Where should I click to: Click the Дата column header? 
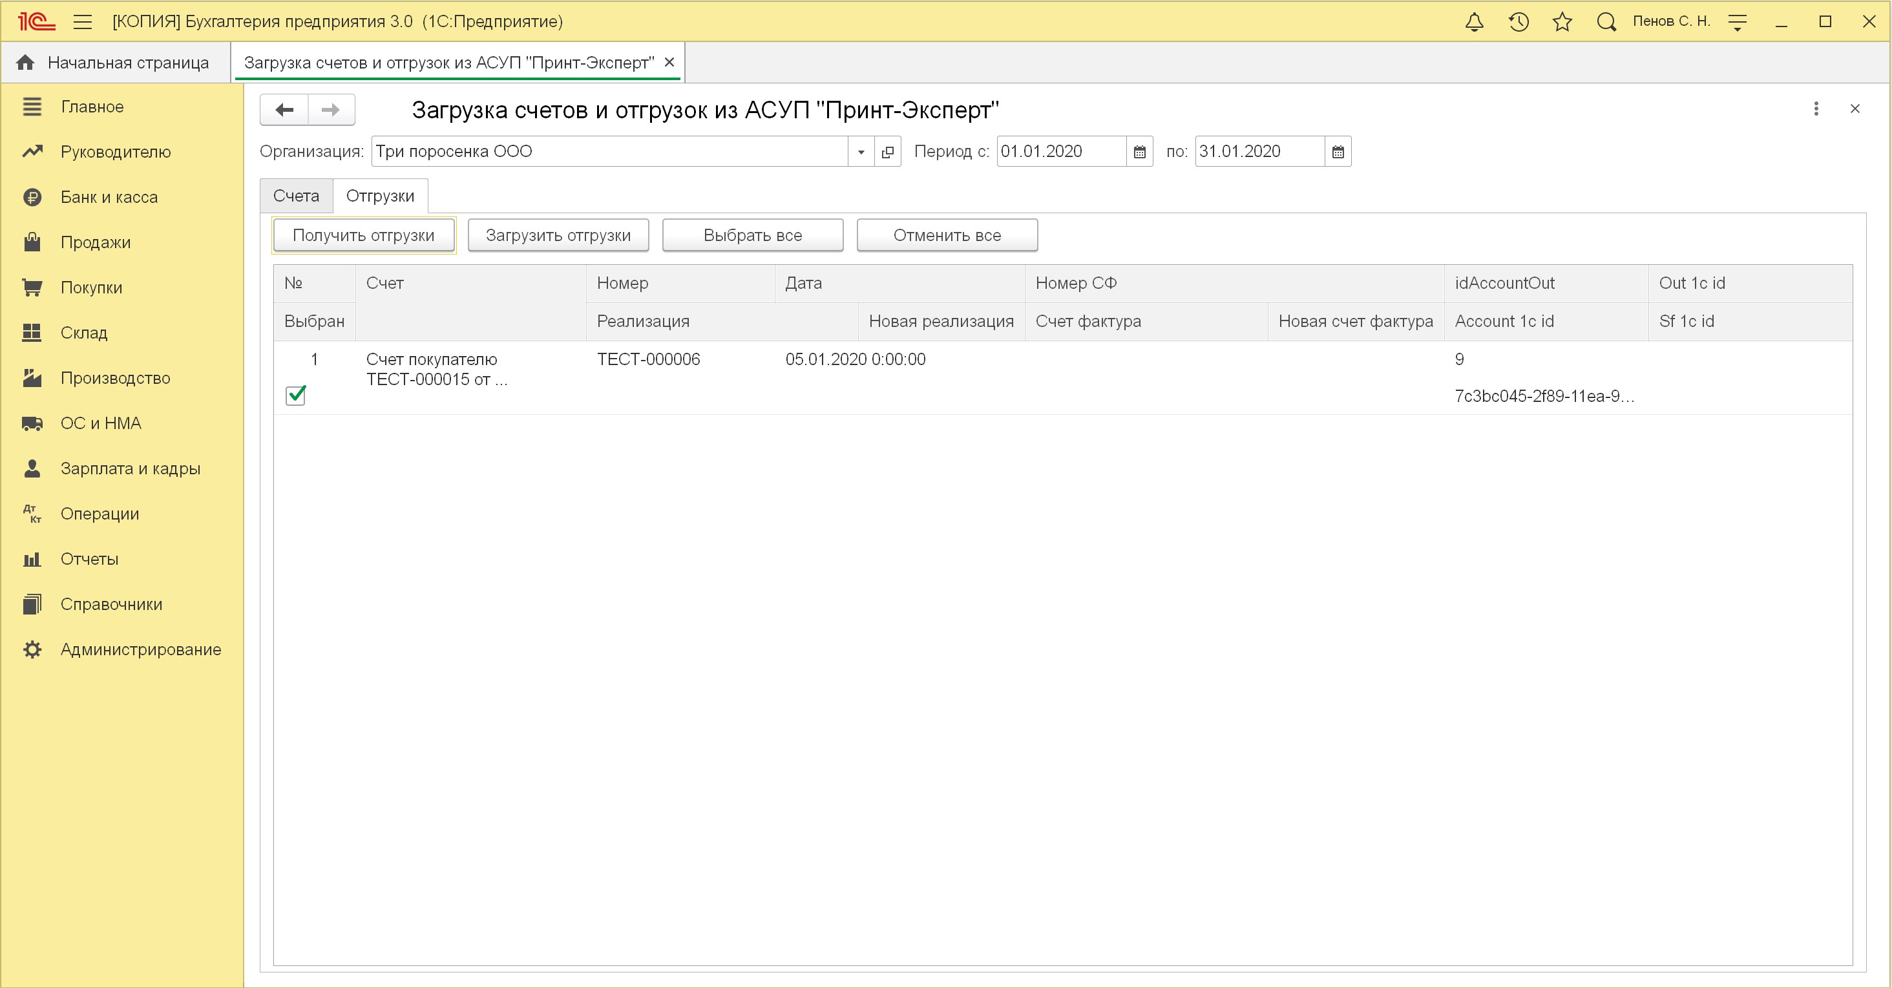pos(899,284)
